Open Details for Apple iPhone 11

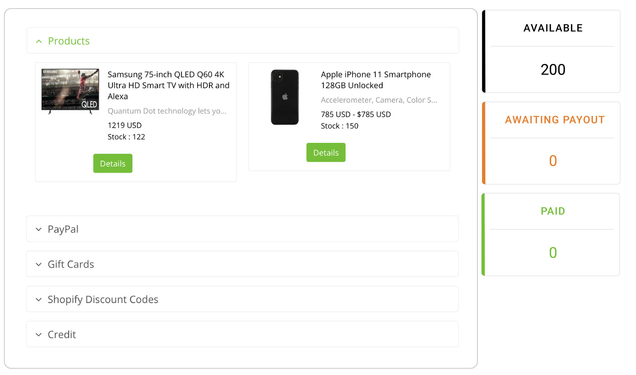pos(326,153)
